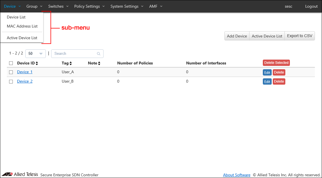Click the Allied Telesis logo
This screenshot has height=178, width=322.
pyautogui.click(x=20, y=174)
